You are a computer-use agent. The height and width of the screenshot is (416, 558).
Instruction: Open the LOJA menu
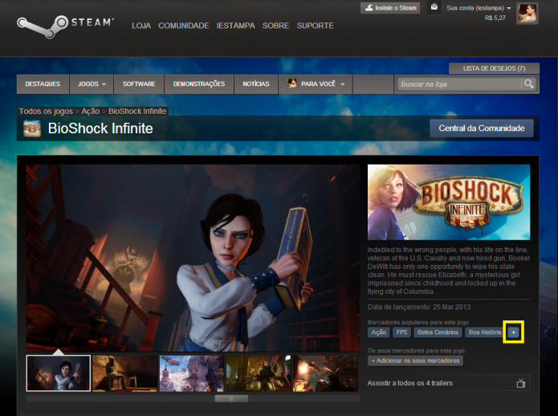click(x=141, y=26)
